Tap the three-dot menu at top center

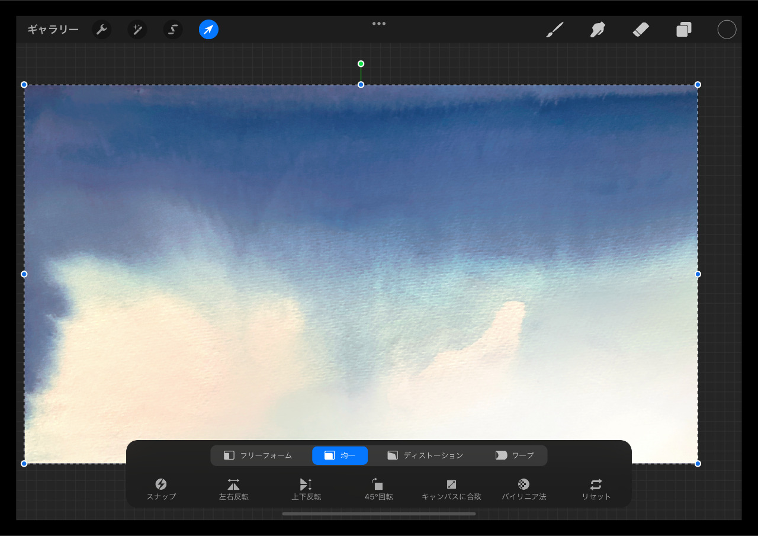click(379, 24)
